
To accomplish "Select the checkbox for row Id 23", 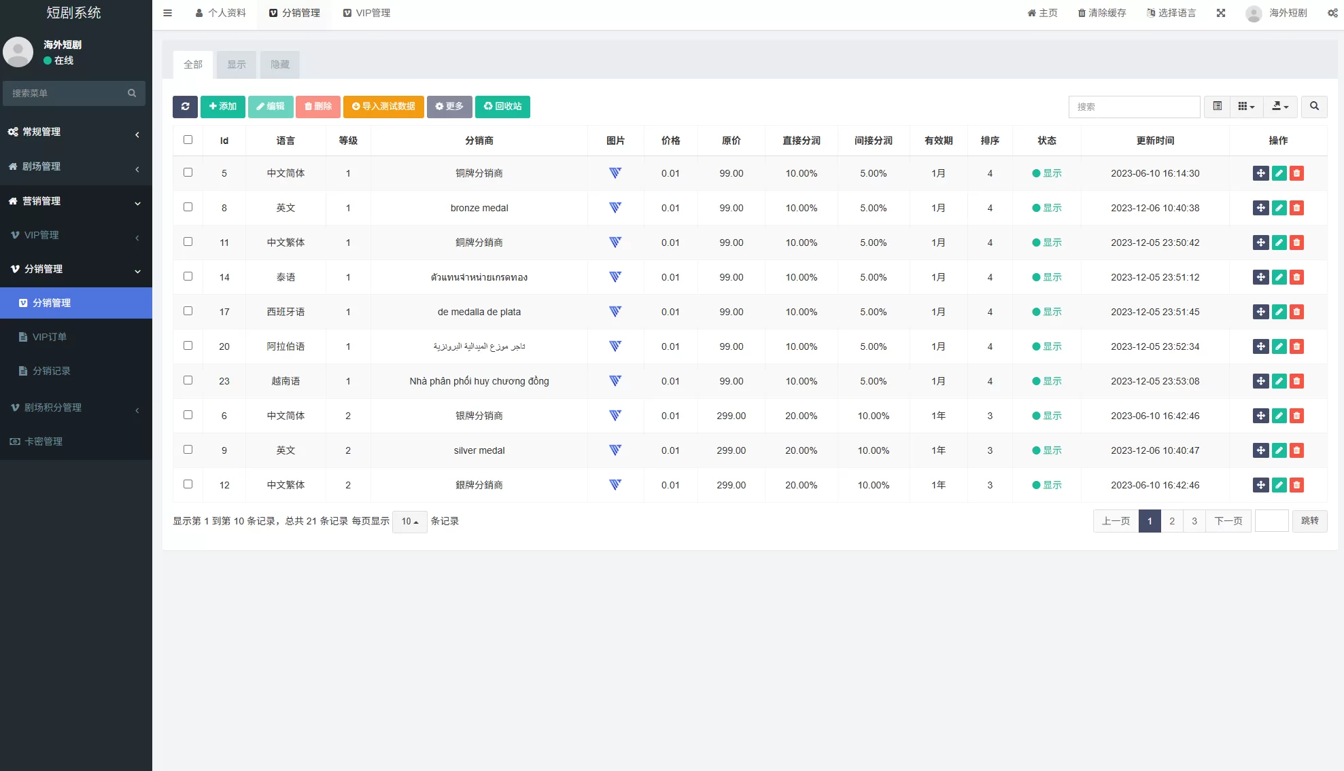I will (188, 380).
